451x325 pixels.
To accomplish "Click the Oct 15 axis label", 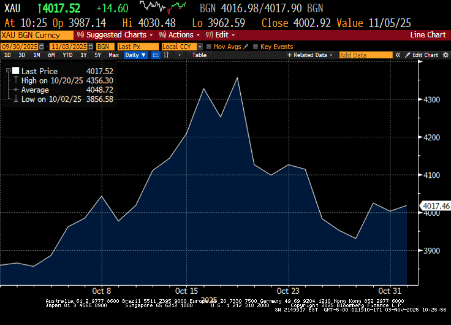I will pos(186,291).
